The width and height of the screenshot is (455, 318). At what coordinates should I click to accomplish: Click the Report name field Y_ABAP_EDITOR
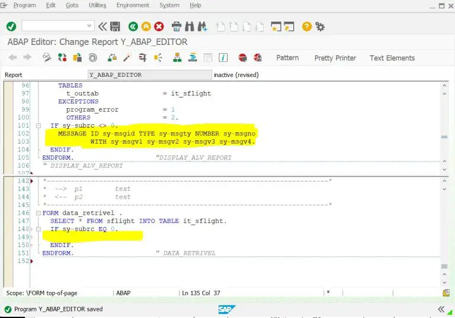point(149,74)
